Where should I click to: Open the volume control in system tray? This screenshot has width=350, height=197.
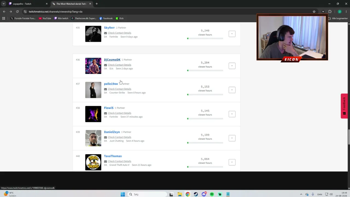point(331,194)
